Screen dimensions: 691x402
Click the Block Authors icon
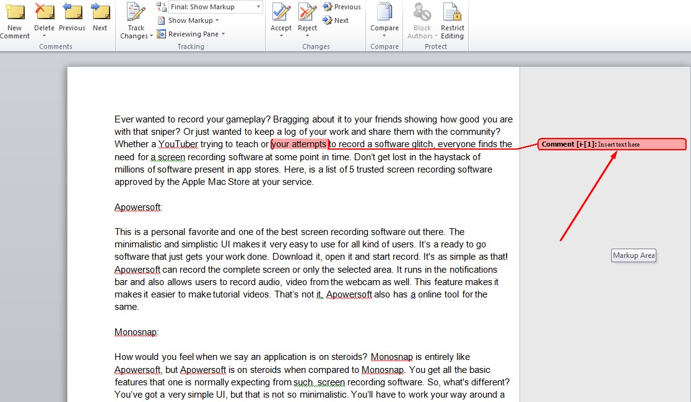[x=422, y=12]
